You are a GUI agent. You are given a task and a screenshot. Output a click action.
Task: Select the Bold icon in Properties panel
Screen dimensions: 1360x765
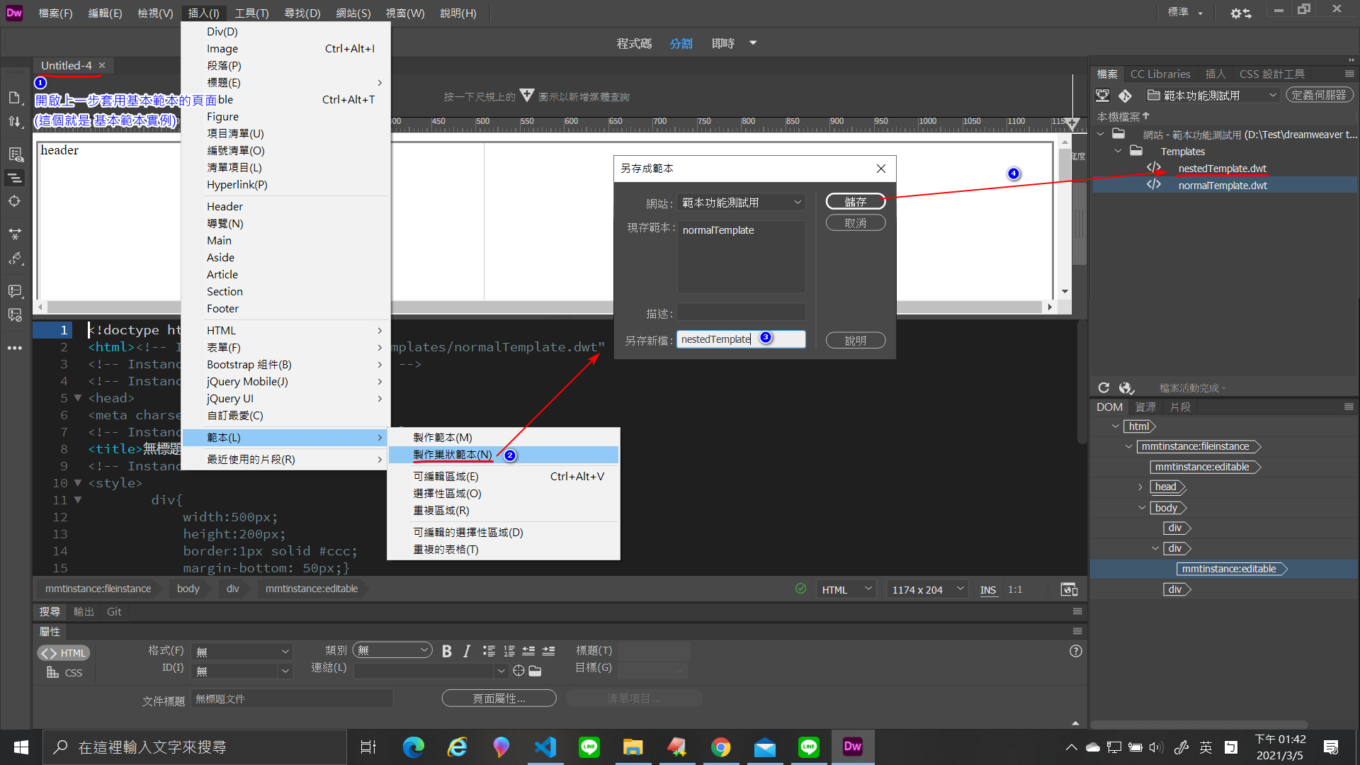pyautogui.click(x=447, y=650)
